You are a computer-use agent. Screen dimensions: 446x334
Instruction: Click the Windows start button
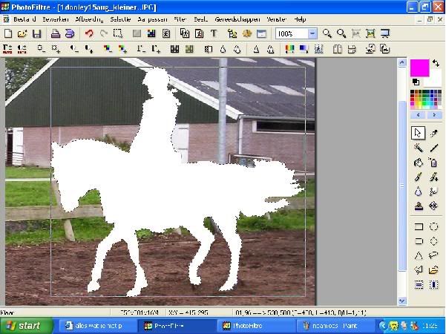coord(27,326)
